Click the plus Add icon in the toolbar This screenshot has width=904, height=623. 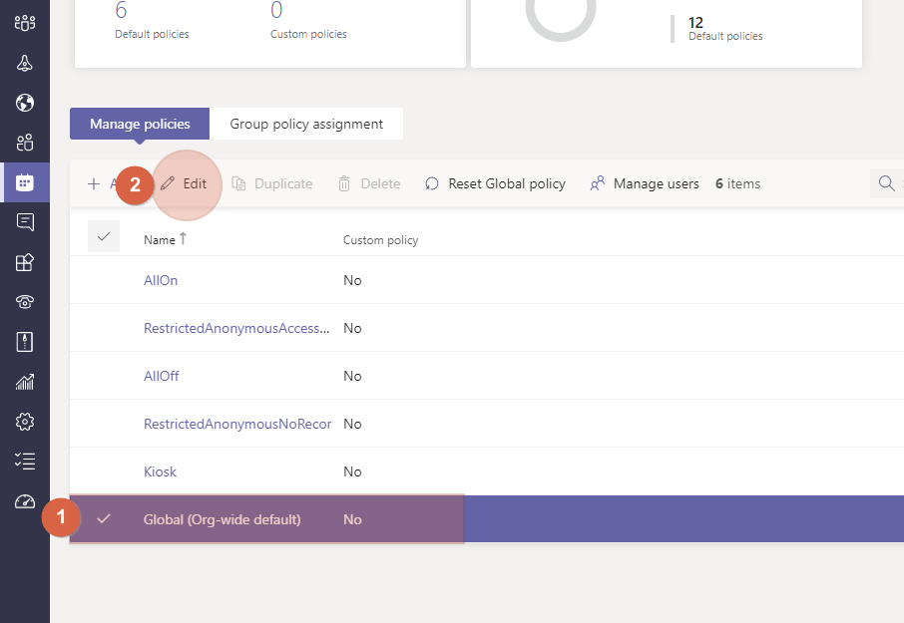(x=94, y=183)
